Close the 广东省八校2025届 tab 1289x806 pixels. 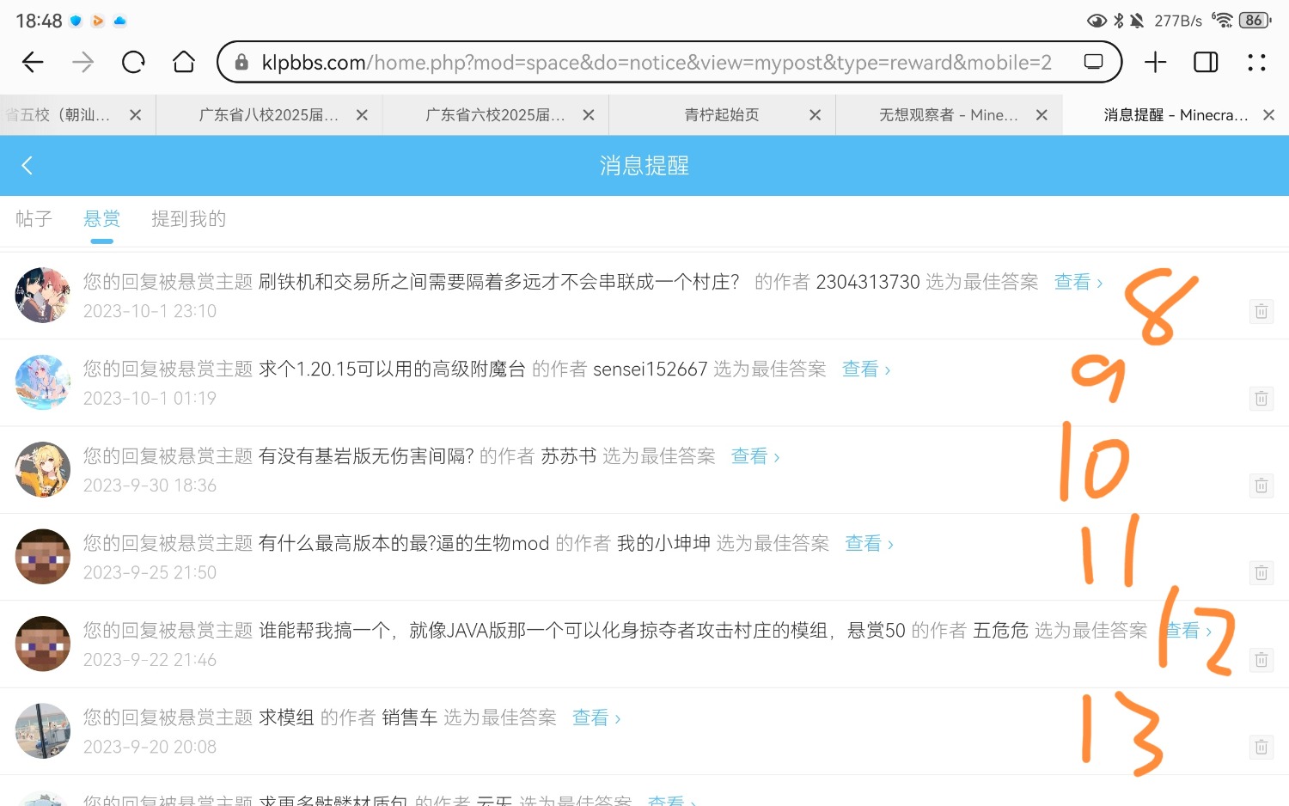(362, 115)
